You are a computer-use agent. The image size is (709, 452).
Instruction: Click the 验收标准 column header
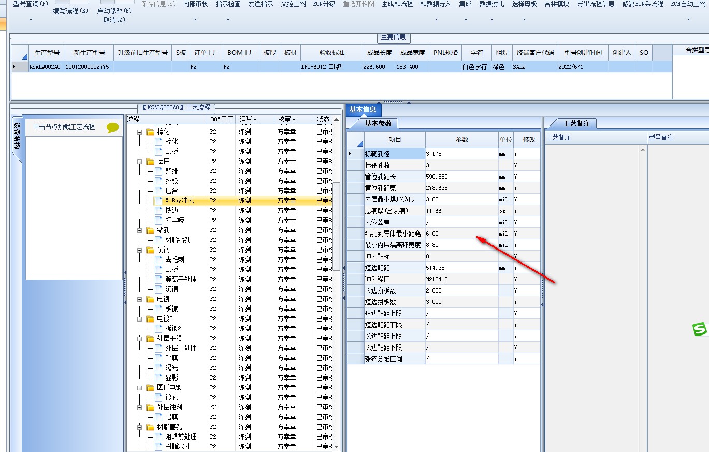coord(332,52)
